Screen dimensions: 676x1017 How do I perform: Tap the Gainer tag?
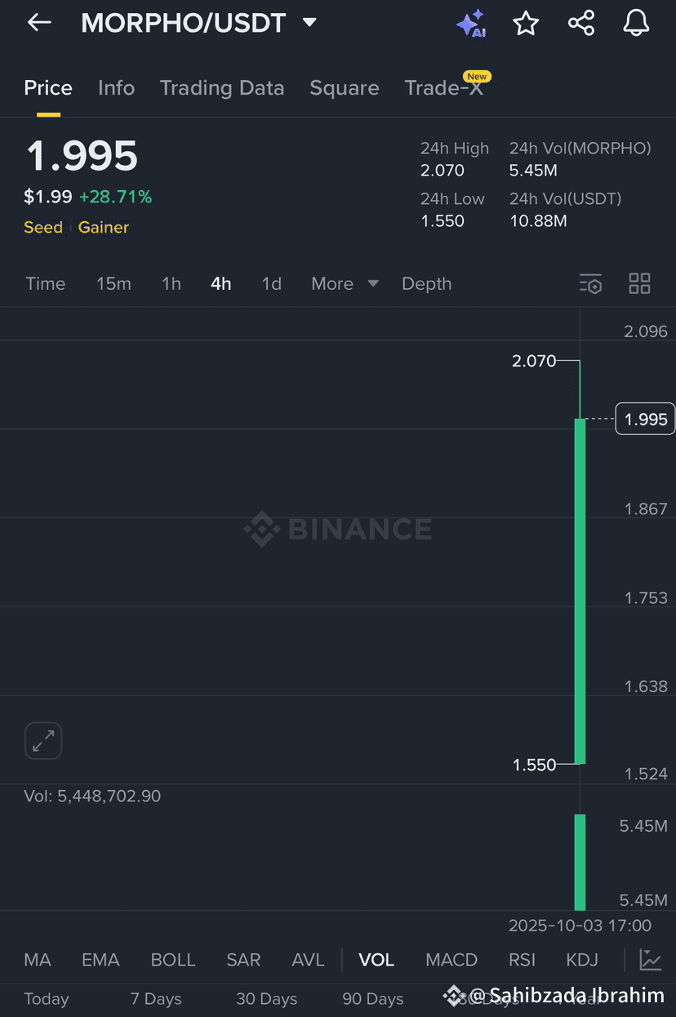tap(104, 228)
